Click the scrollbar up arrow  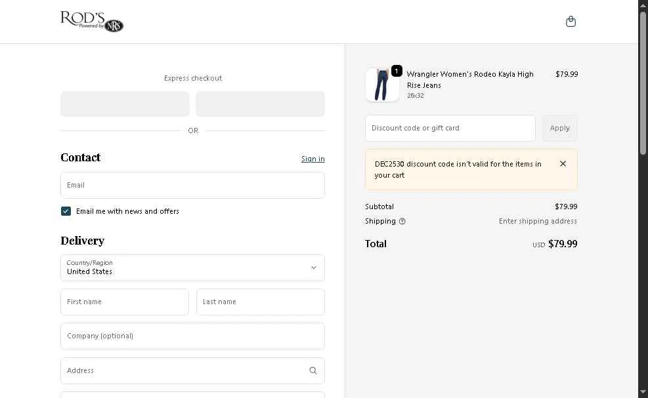coord(643,5)
